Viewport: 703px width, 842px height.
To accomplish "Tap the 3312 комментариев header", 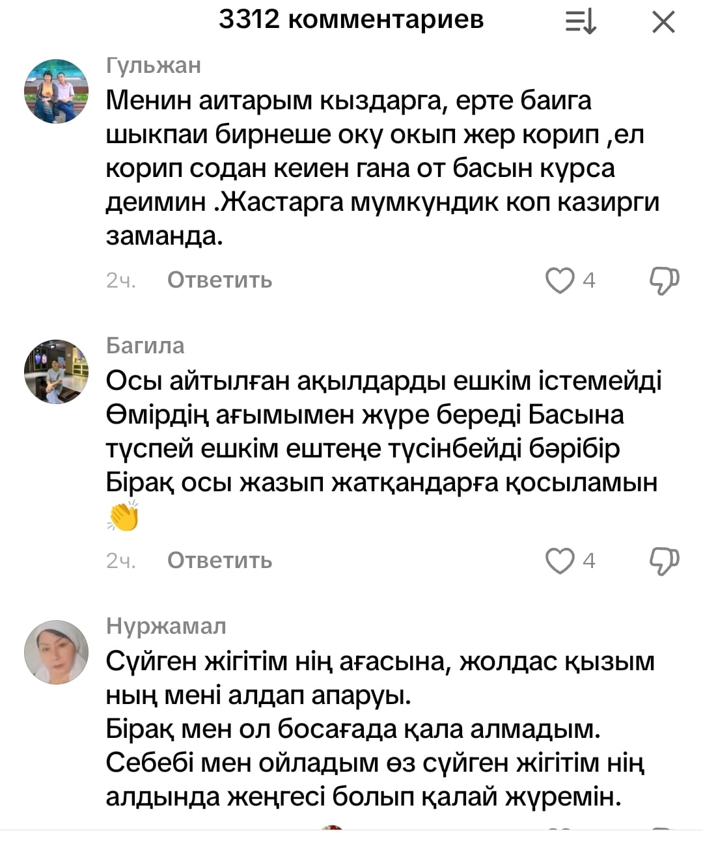I will tap(351, 20).
